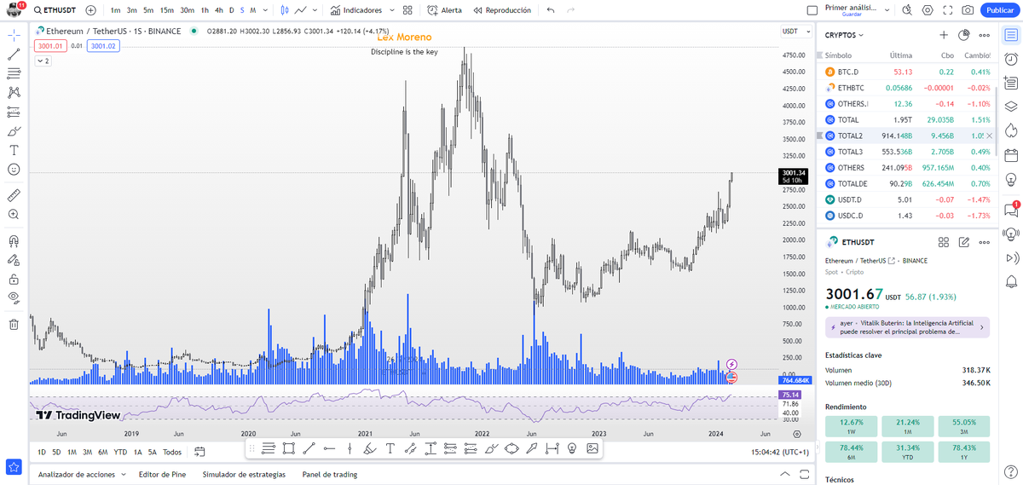Open the patterns drawing tool

pos(14,92)
